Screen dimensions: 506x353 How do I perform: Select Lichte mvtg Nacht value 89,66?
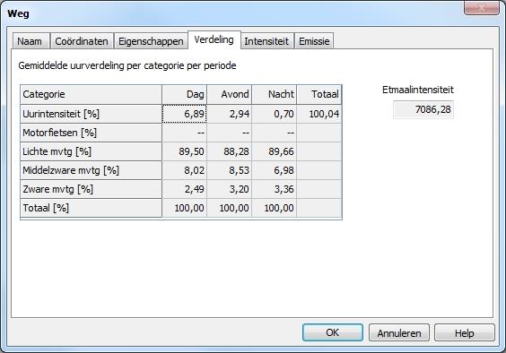(275, 151)
